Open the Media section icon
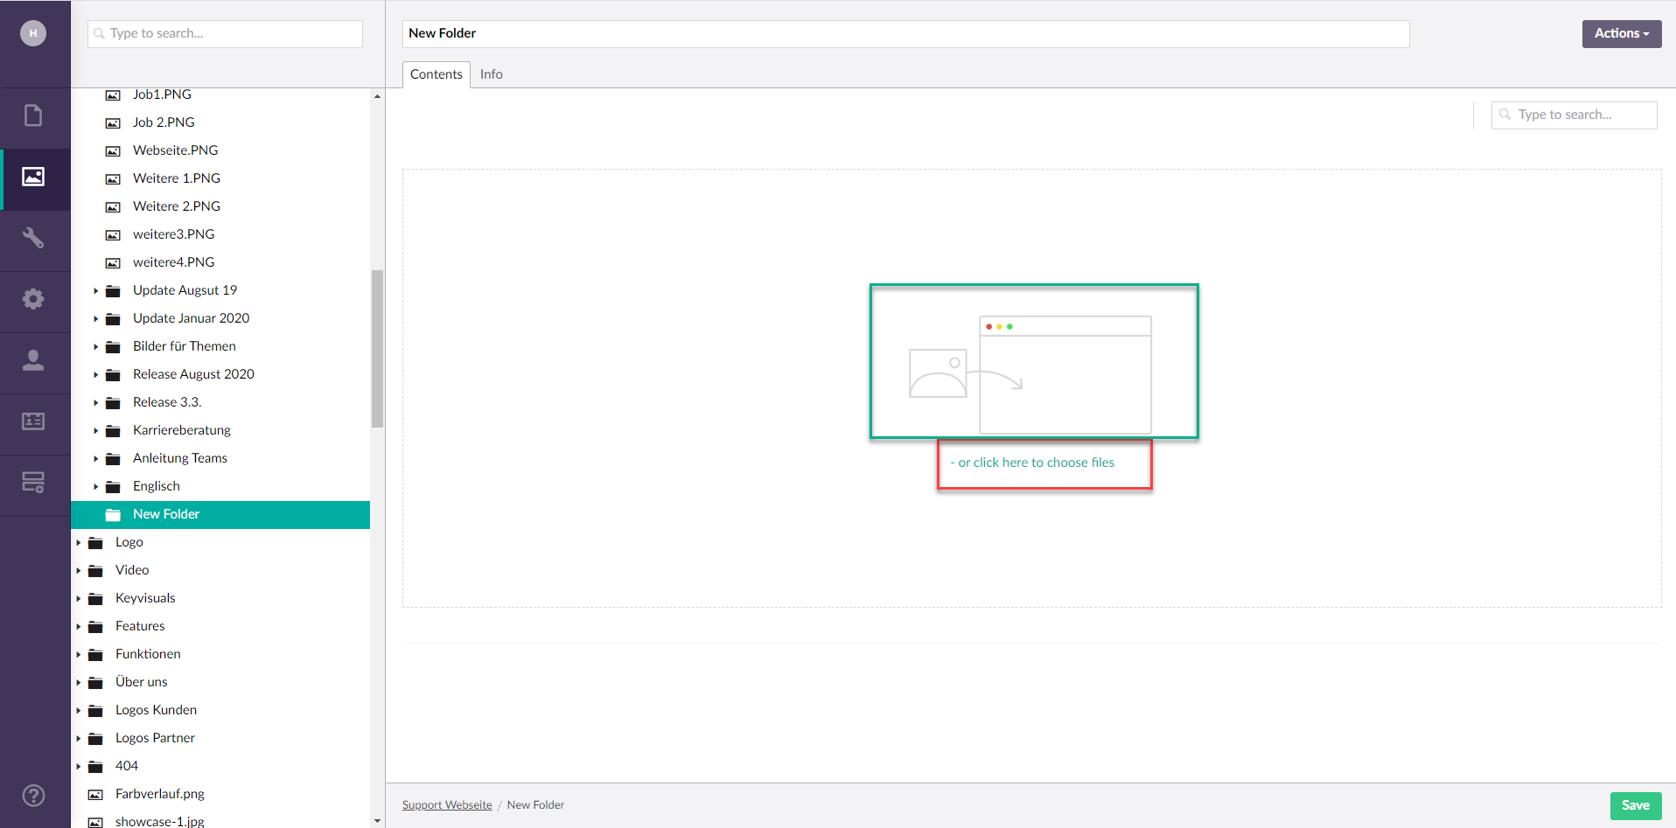The height and width of the screenshot is (828, 1676). pyautogui.click(x=33, y=177)
